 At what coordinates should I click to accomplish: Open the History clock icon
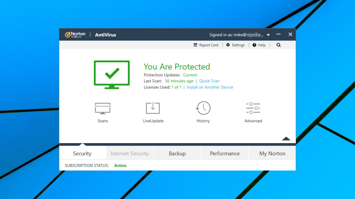[x=203, y=108]
